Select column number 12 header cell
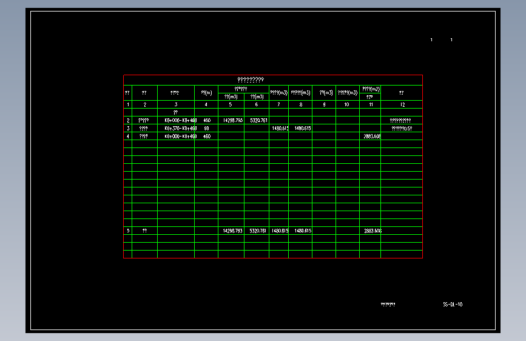The height and width of the screenshot is (341, 526). pyautogui.click(x=403, y=104)
